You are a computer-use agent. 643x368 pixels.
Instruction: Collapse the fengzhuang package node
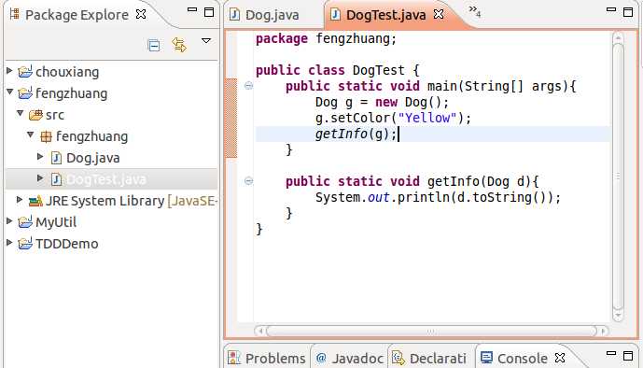coord(31,134)
